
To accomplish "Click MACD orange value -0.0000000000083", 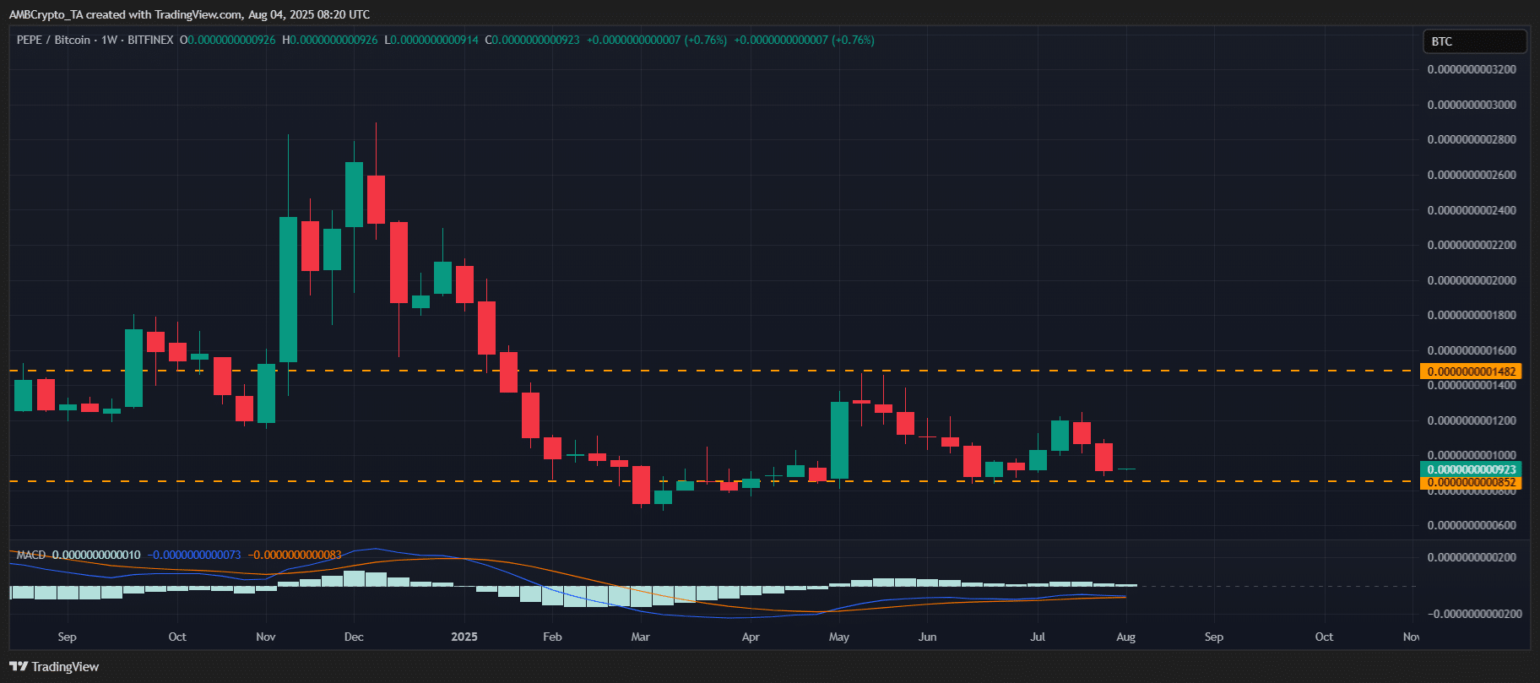I will click(x=295, y=555).
